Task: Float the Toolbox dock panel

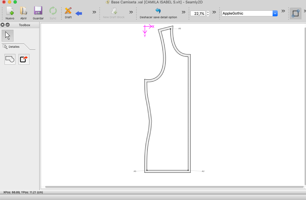Action: (x=8, y=25)
